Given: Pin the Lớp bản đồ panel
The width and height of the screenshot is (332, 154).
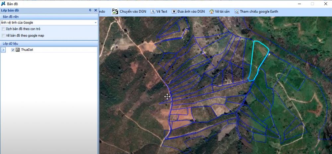Looking at the screenshot, I should coord(90,10).
